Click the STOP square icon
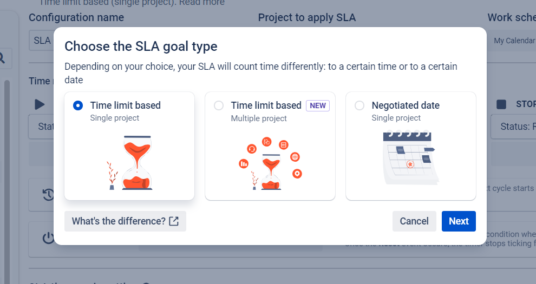 (x=501, y=104)
